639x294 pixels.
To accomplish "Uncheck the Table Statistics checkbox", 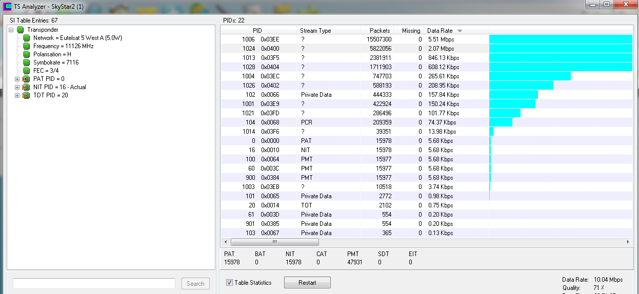I will pos(230,283).
